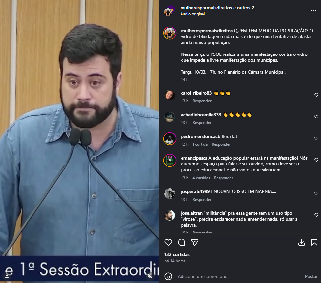Like josperate1999's comment
Viewport: 321px width, 283px height.
tap(316, 193)
